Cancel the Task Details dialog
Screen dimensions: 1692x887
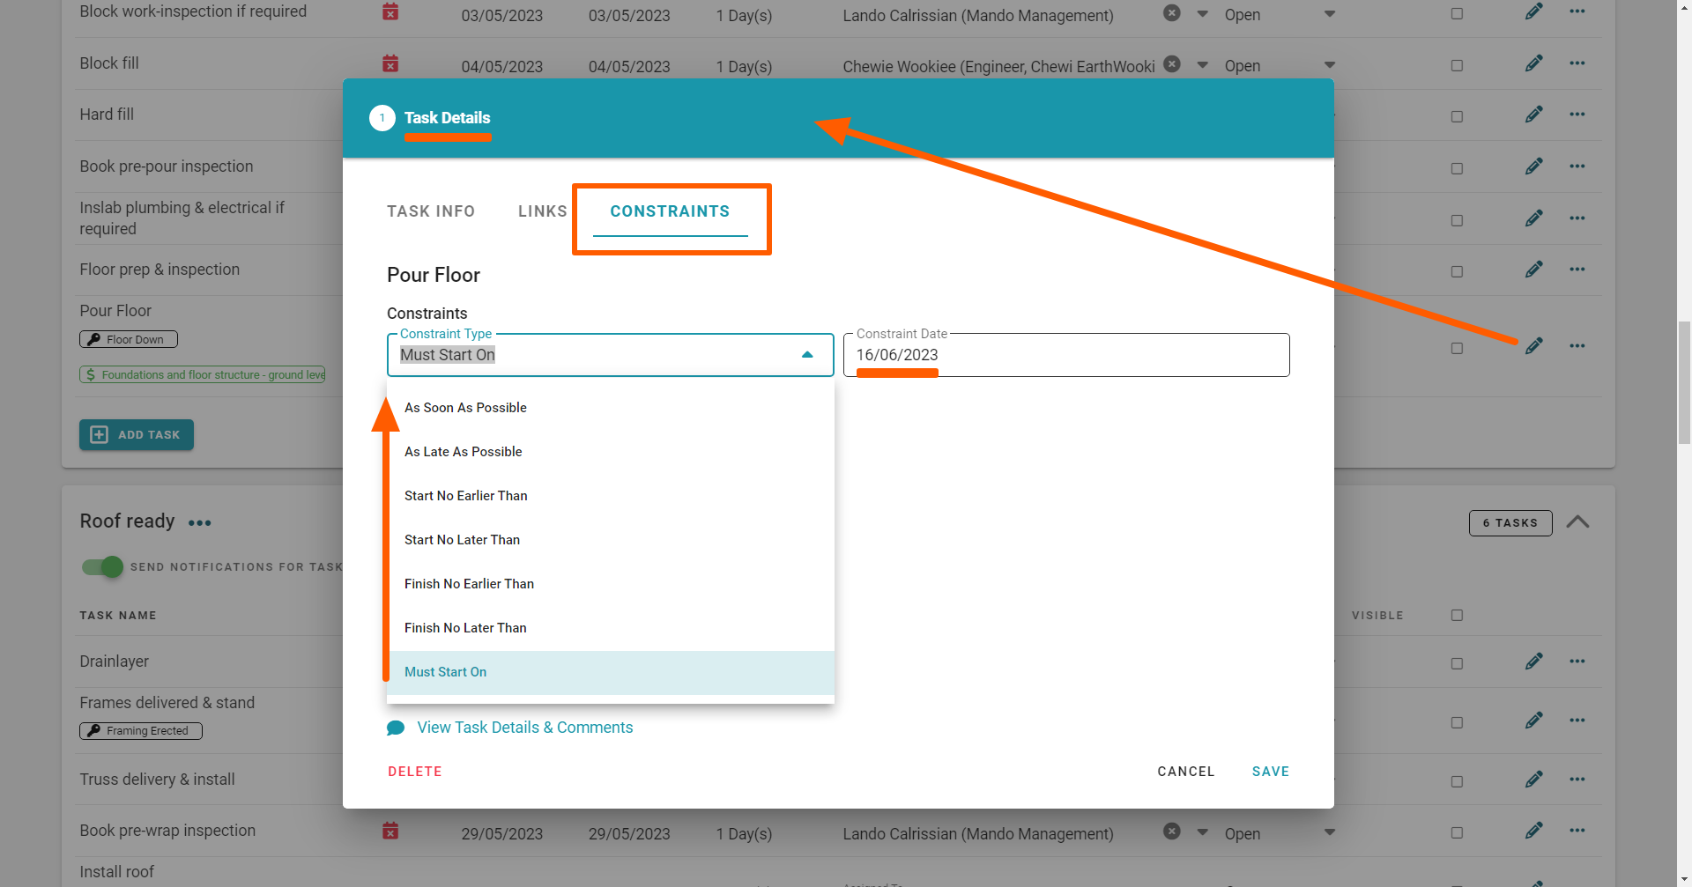coord(1186,772)
